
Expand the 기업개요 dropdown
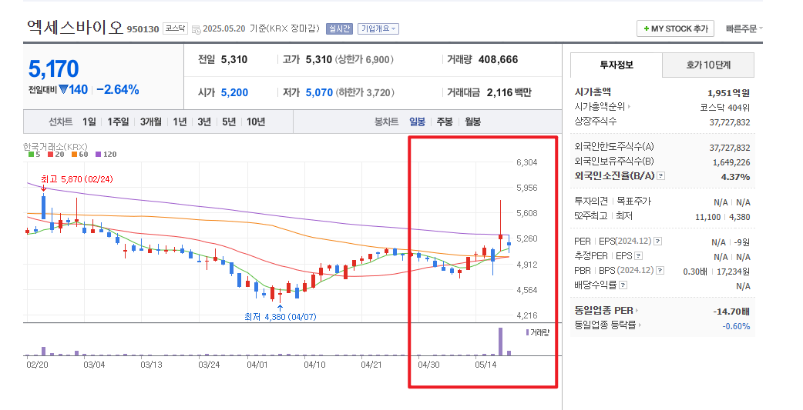tap(378, 28)
